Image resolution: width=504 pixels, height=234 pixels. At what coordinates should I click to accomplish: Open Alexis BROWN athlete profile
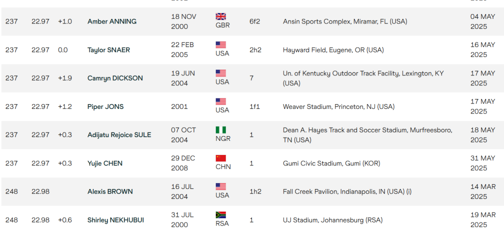click(x=110, y=192)
